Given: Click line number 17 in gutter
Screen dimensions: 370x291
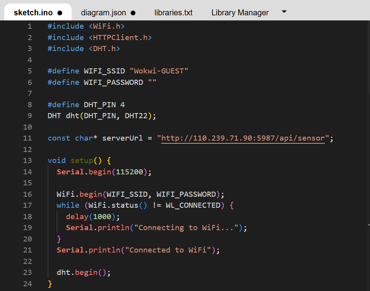Looking at the screenshot, I should tap(28, 205).
